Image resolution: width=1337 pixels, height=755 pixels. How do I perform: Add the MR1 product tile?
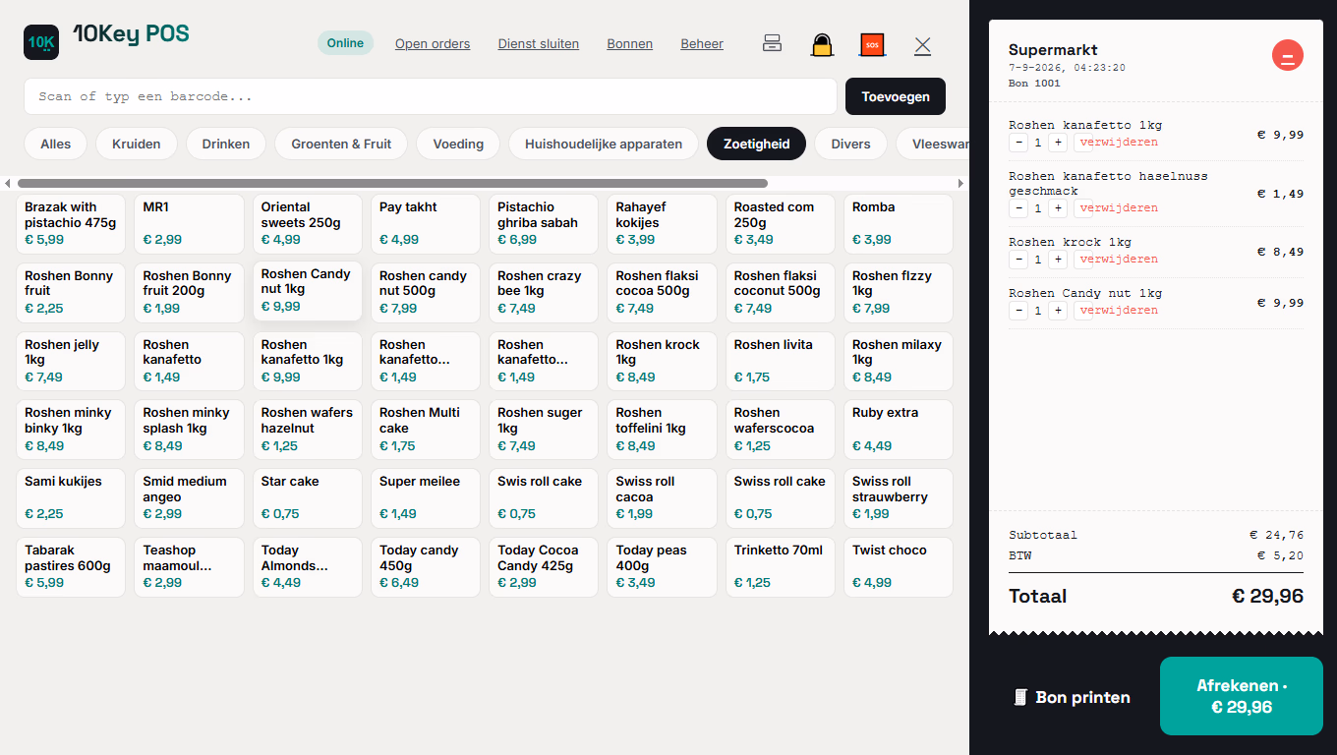coord(189,224)
